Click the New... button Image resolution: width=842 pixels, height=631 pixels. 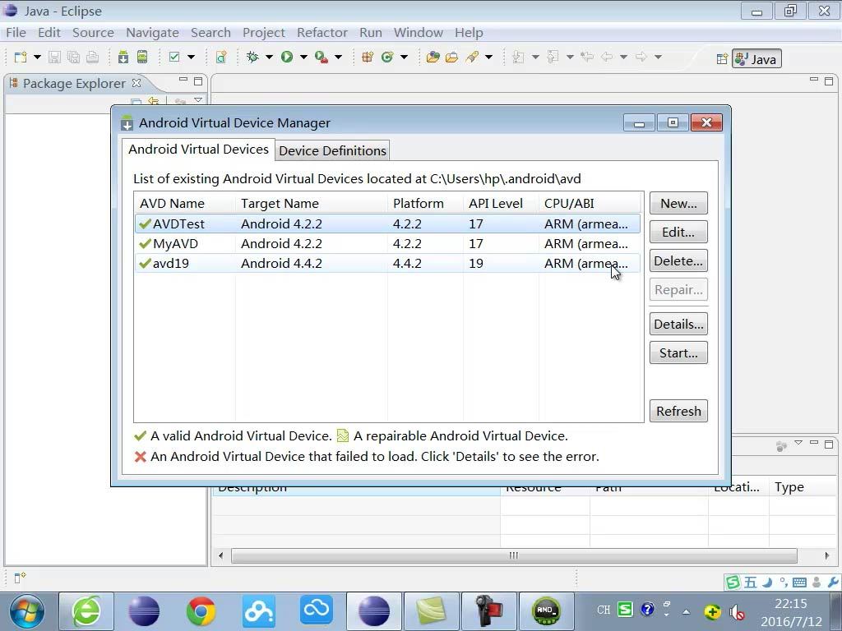pyautogui.click(x=678, y=204)
